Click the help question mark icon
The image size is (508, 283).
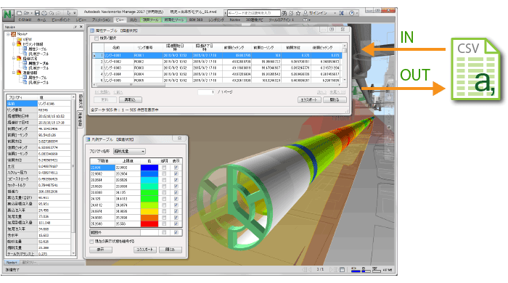pos(351,13)
